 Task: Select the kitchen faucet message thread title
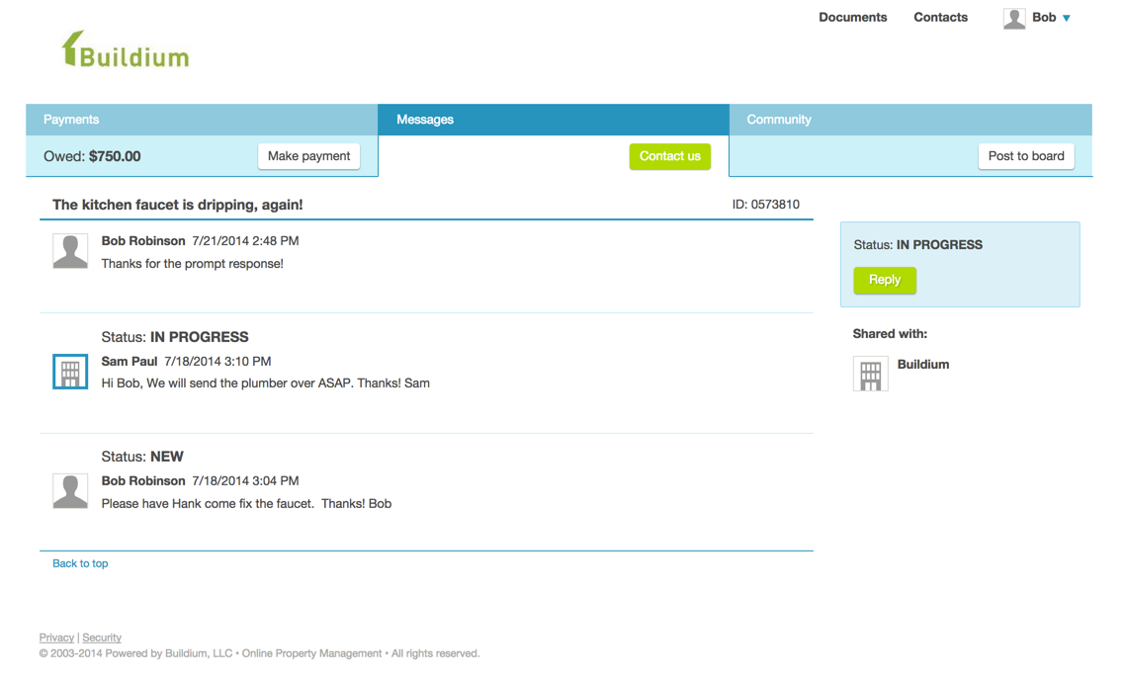[177, 205]
